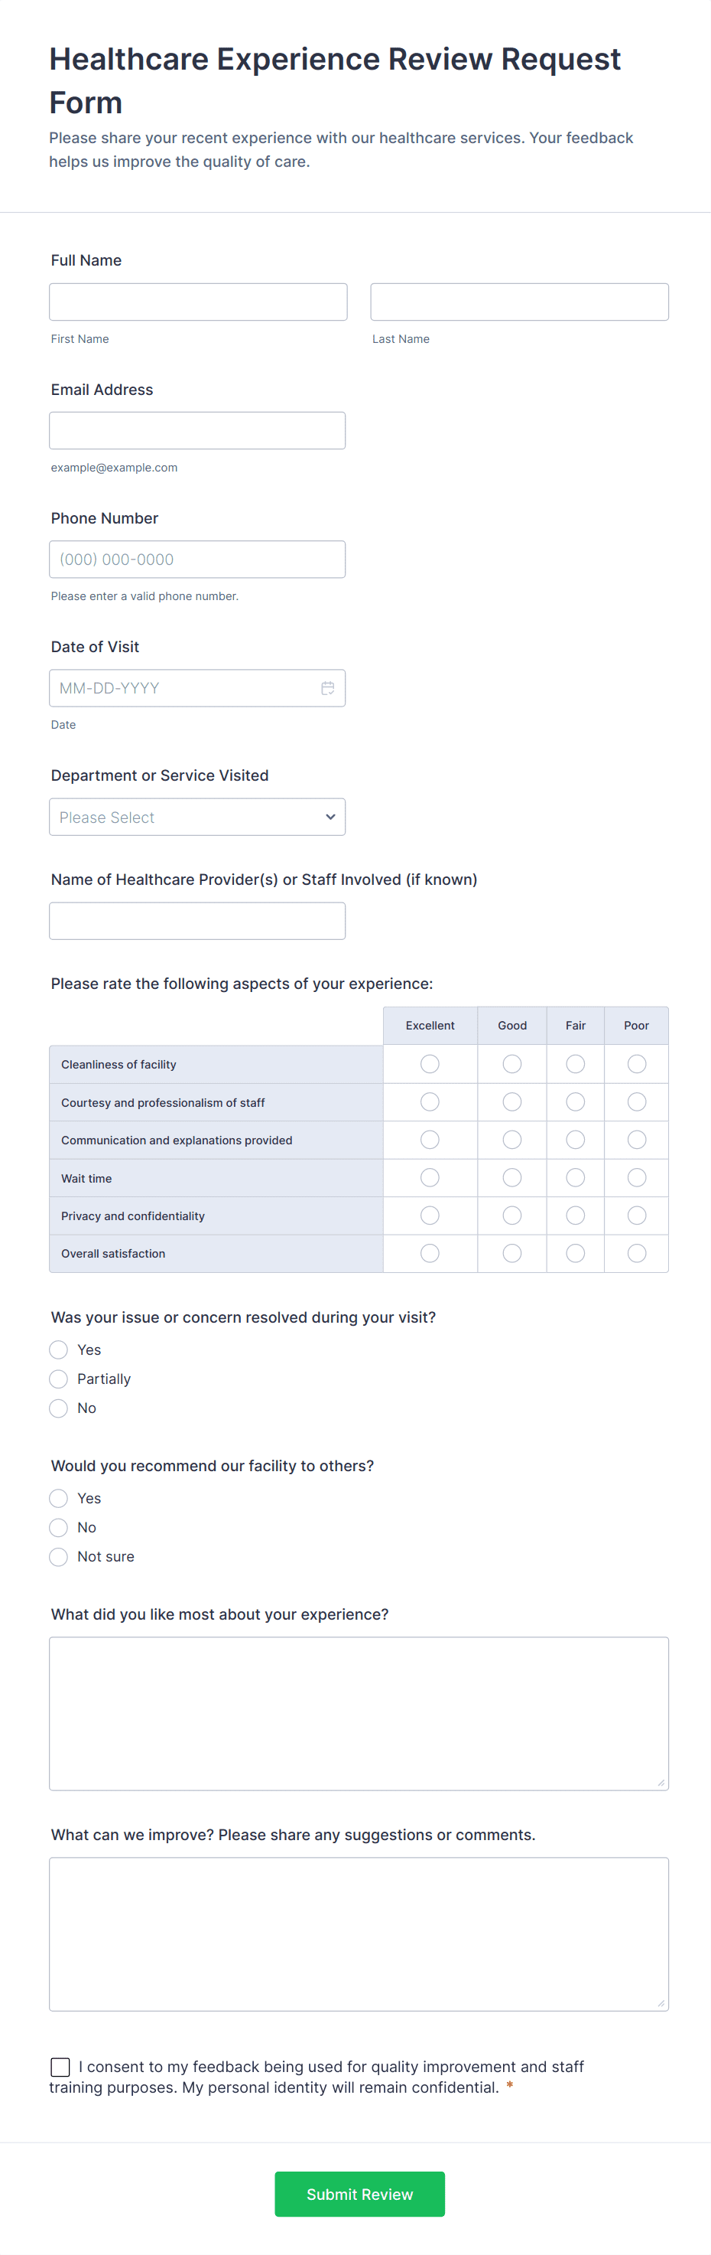711x2255 pixels.
Task: Select Yes for recommending the facility
Action: (x=57, y=1498)
